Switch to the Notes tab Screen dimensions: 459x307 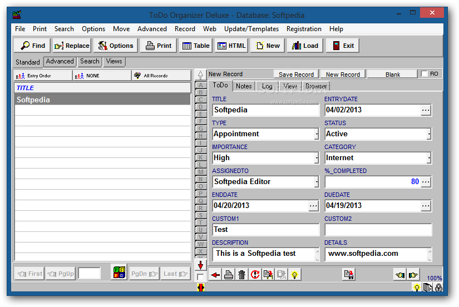click(244, 86)
